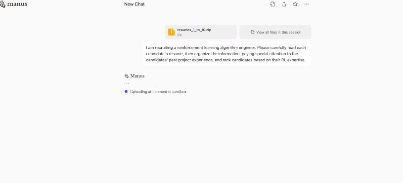Open the session files document icon in header
Viewport: 403px width, 183px height.
tap(272, 4)
